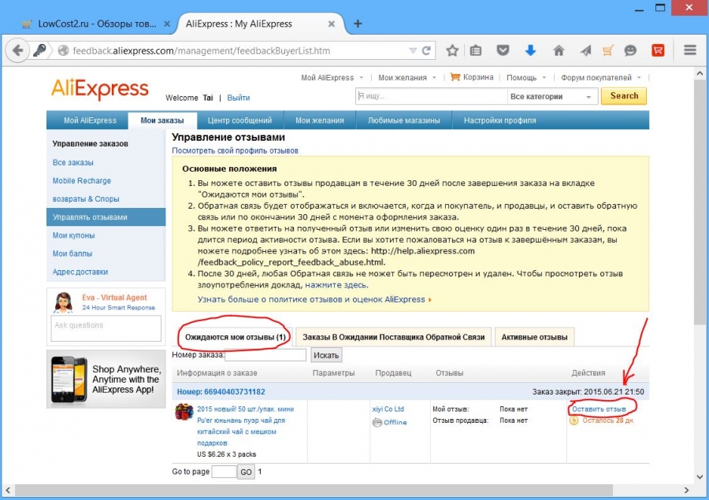
Task: Open Все заказы in the sidebar
Action: [72, 162]
